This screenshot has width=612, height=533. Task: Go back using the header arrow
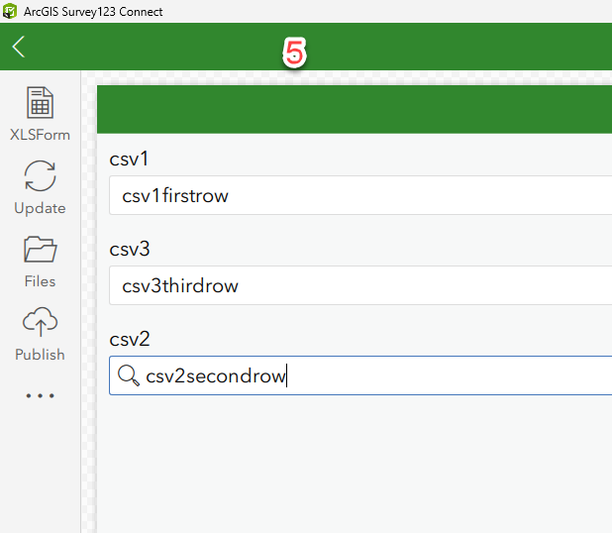click(19, 47)
